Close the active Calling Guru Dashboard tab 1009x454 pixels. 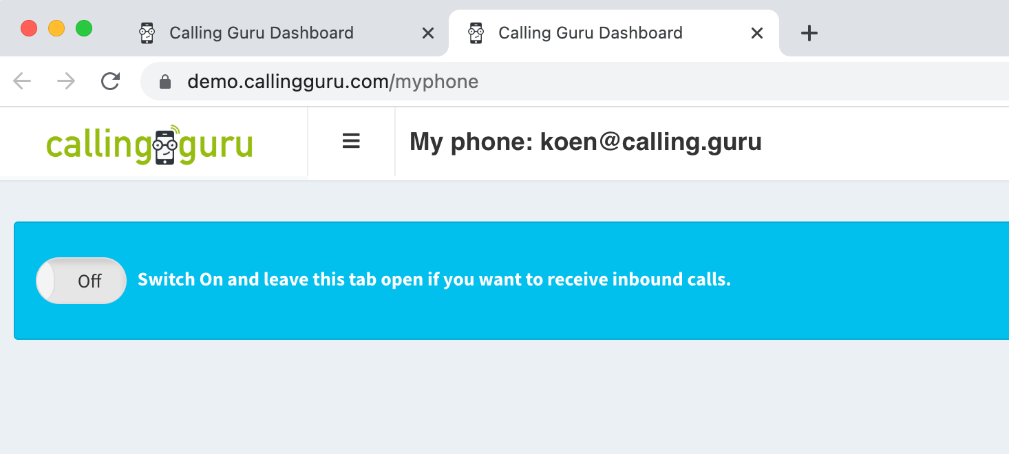coord(756,33)
